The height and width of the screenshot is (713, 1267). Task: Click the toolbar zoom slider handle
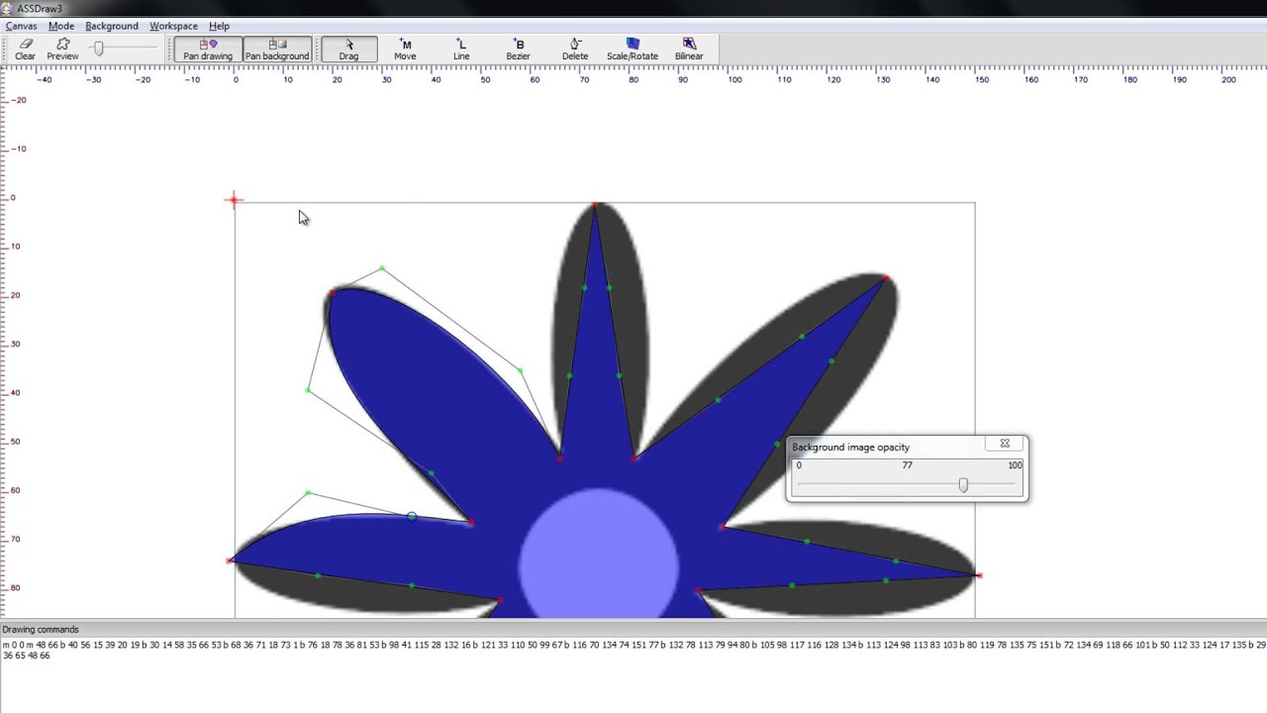(98, 49)
